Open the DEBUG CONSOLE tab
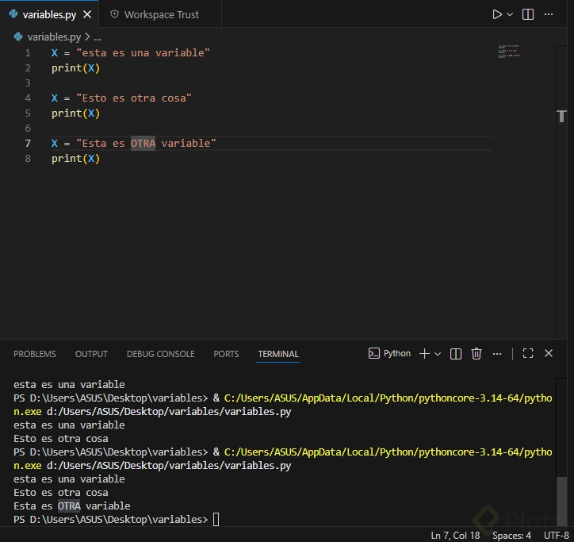 click(x=160, y=354)
